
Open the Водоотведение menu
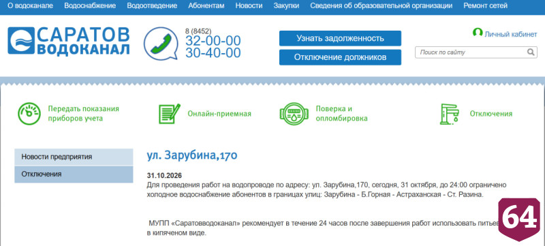(x=152, y=6)
